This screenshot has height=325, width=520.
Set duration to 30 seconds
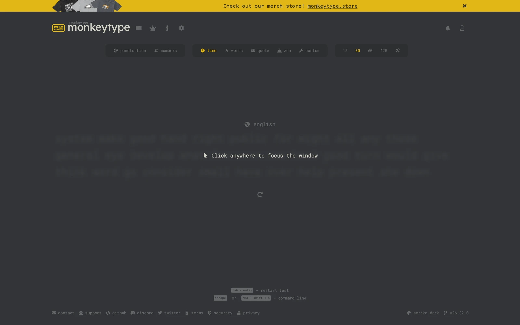tap(357, 51)
